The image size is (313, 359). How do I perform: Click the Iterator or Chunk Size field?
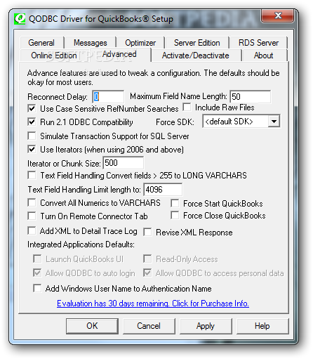[124, 163]
